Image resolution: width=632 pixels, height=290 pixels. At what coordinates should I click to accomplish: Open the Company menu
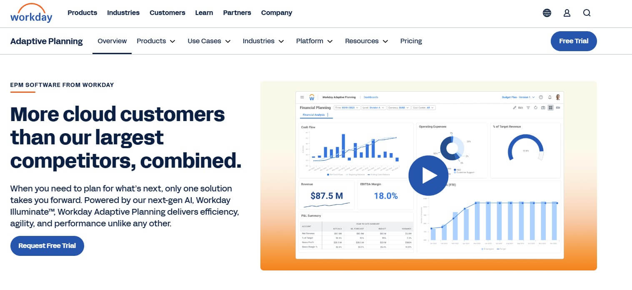(x=276, y=13)
